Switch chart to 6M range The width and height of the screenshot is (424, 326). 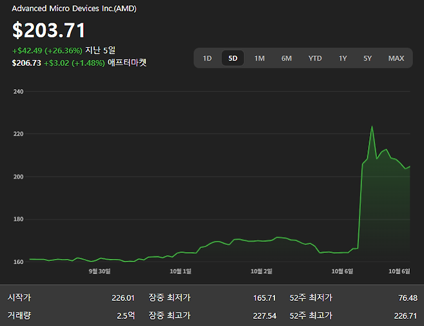(x=286, y=58)
